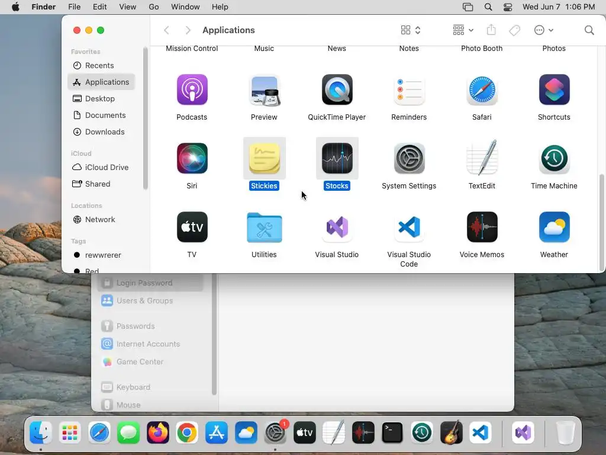Select the QuickTime Player icon
Screen dimensions: 606x455
pyautogui.click(x=337, y=90)
